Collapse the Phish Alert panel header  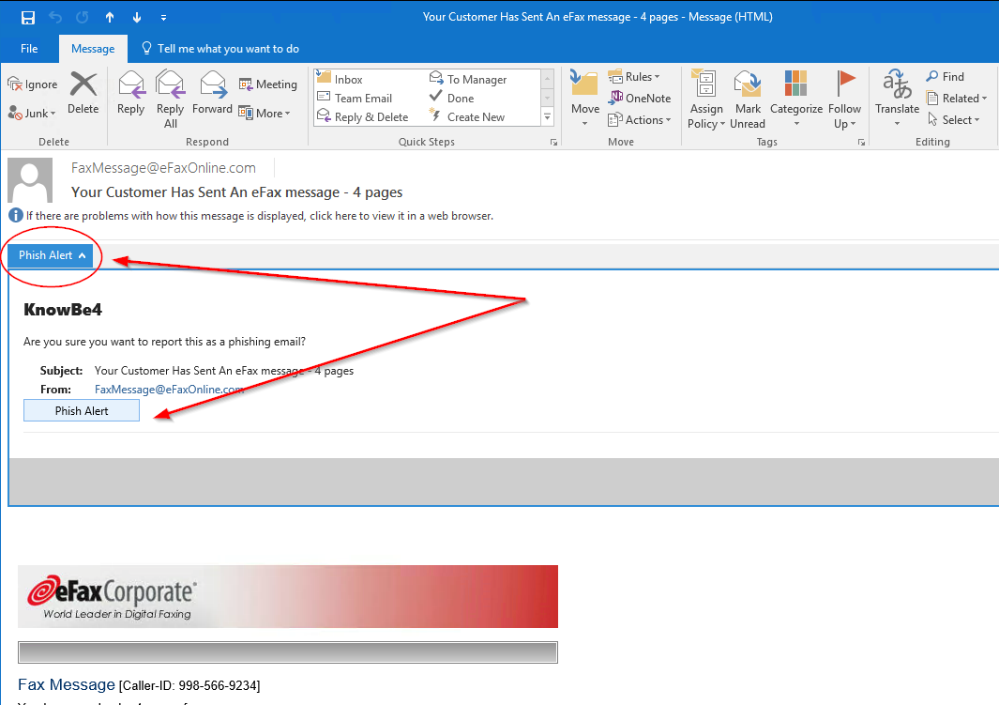coord(52,255)
